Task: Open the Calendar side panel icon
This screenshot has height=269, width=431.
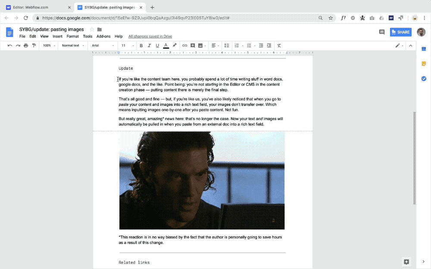Action: pos(424,49)
